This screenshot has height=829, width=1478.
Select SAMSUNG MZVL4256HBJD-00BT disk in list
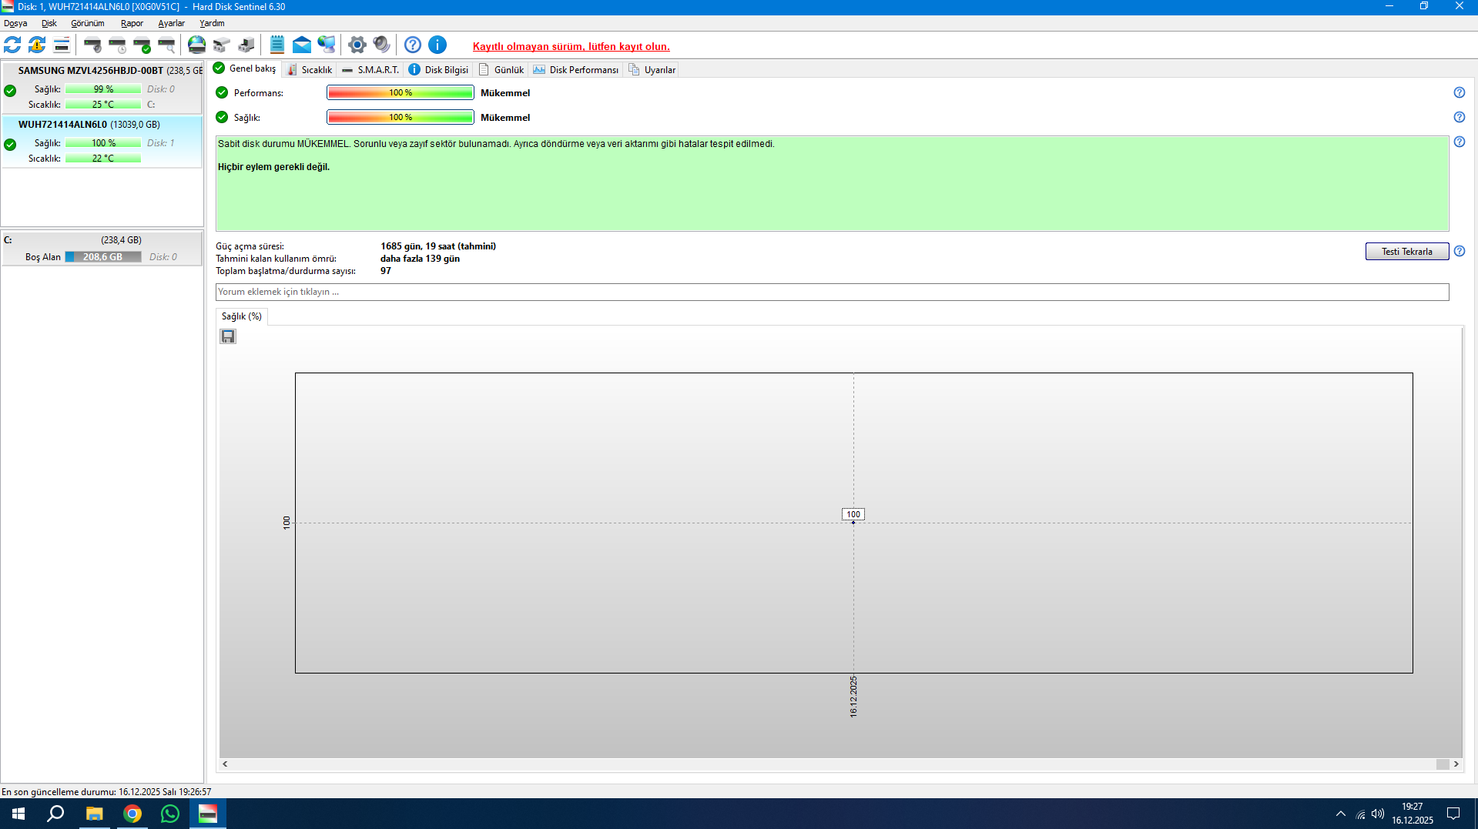(x=102, y=87)
